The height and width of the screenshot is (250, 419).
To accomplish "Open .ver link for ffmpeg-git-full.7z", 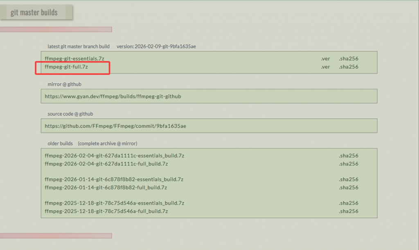I will tap(325, 67).
